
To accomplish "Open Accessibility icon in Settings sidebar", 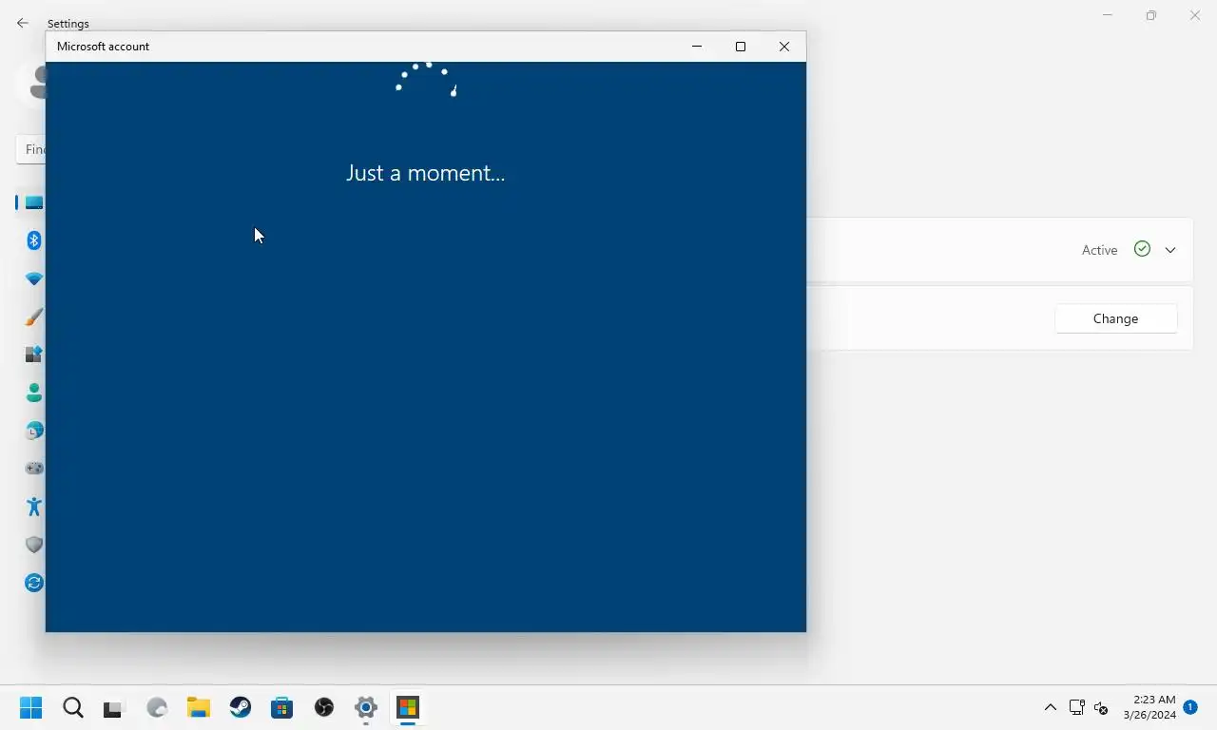I will coord(34,507).
